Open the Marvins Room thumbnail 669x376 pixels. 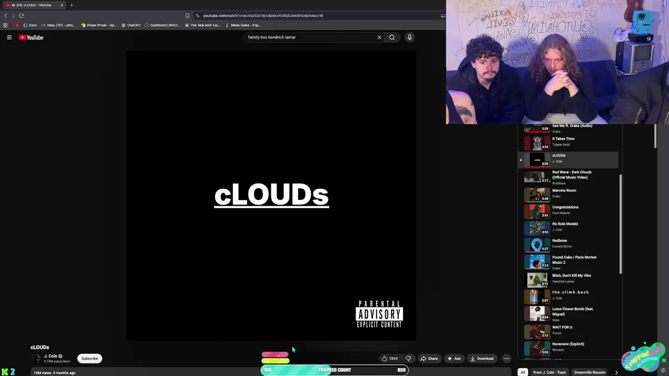coord(537,194)
